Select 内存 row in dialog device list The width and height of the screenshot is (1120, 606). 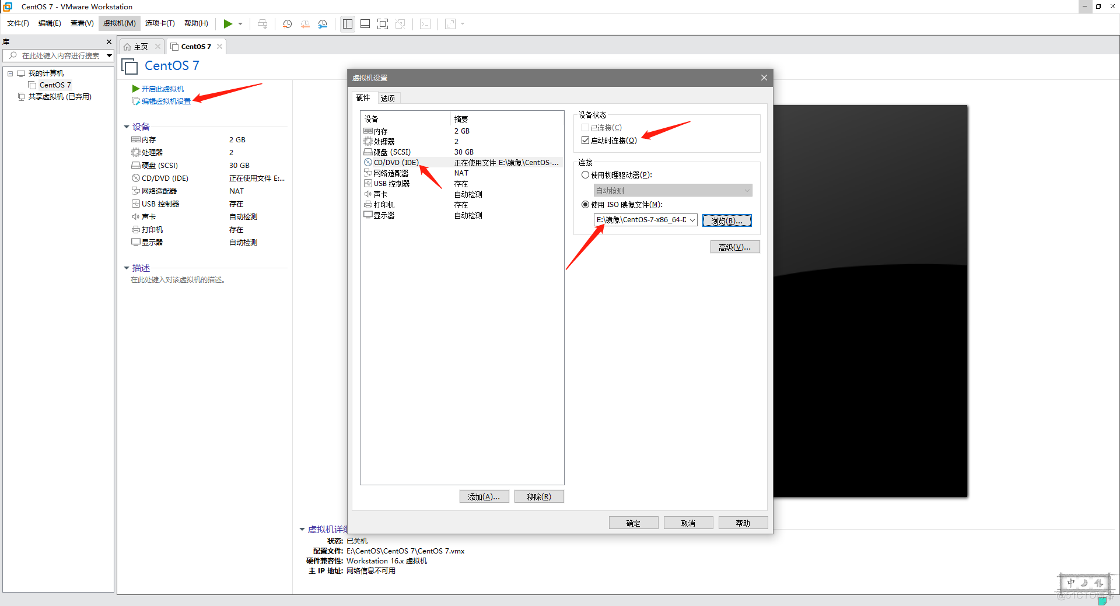(x=462, y=131)
